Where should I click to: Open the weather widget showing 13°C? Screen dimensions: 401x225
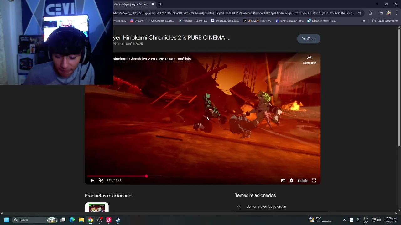[x=320, y=220]
